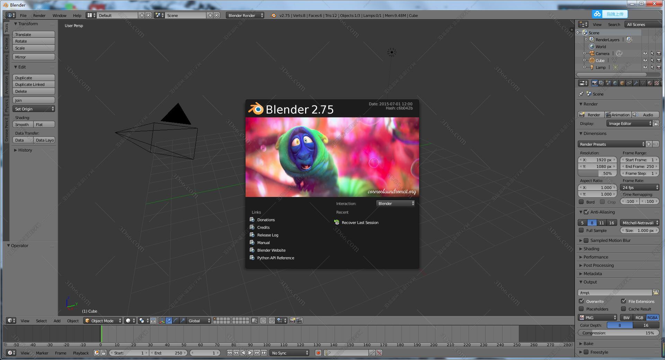This screenshot has width=665, height=360.
Task: Open the Object Mode dropdown
Action: 103,321
